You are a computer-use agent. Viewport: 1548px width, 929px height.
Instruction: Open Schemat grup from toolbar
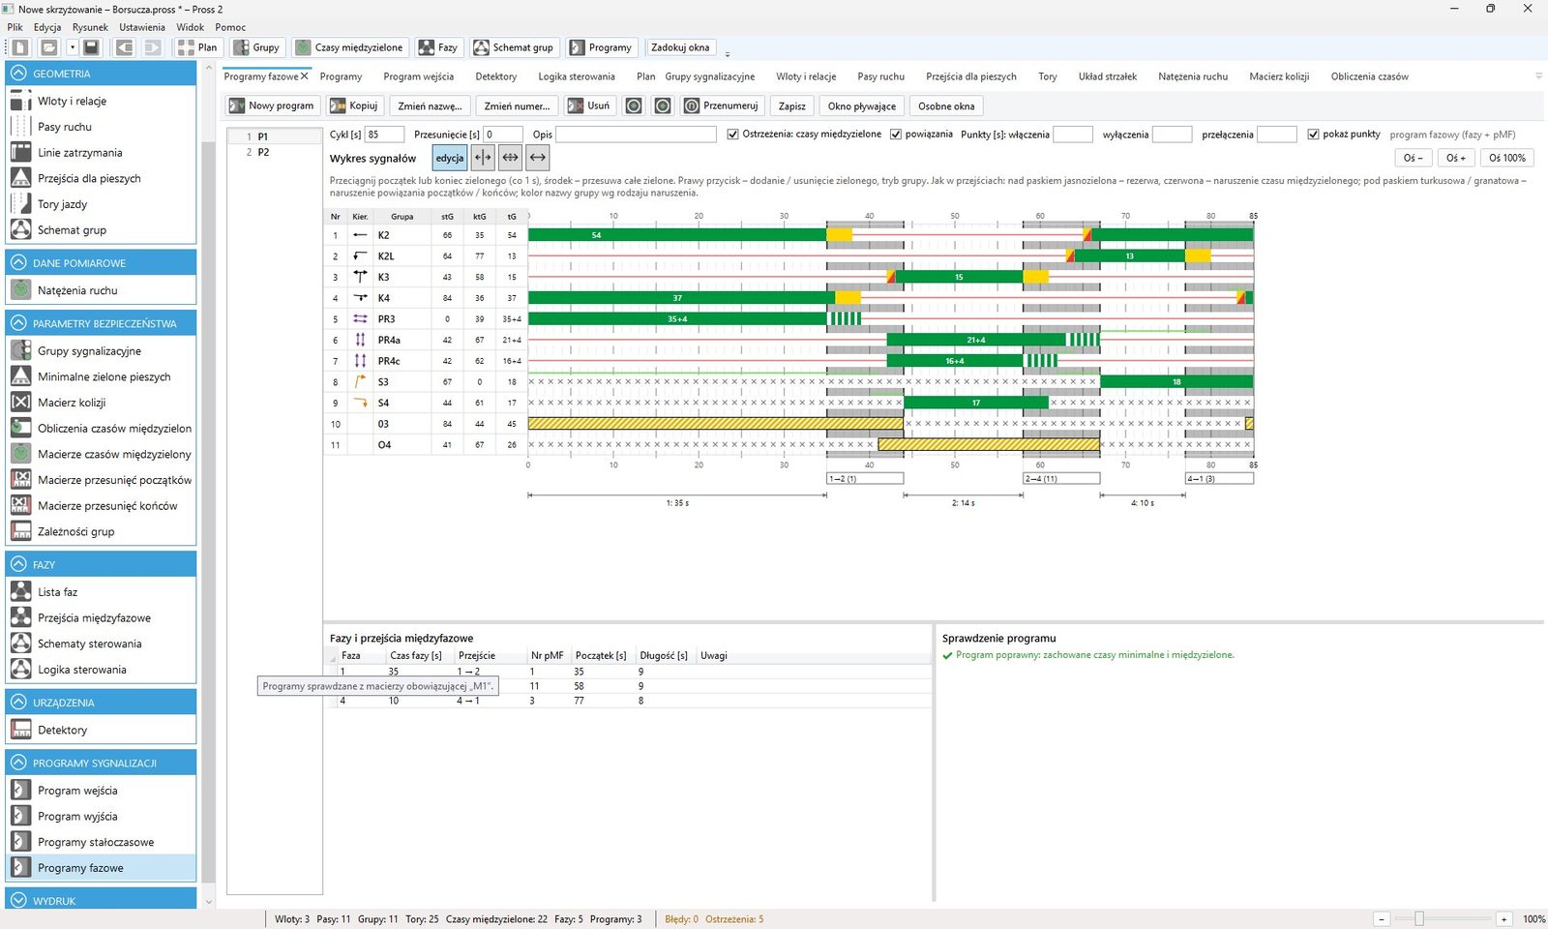[513, 47]
